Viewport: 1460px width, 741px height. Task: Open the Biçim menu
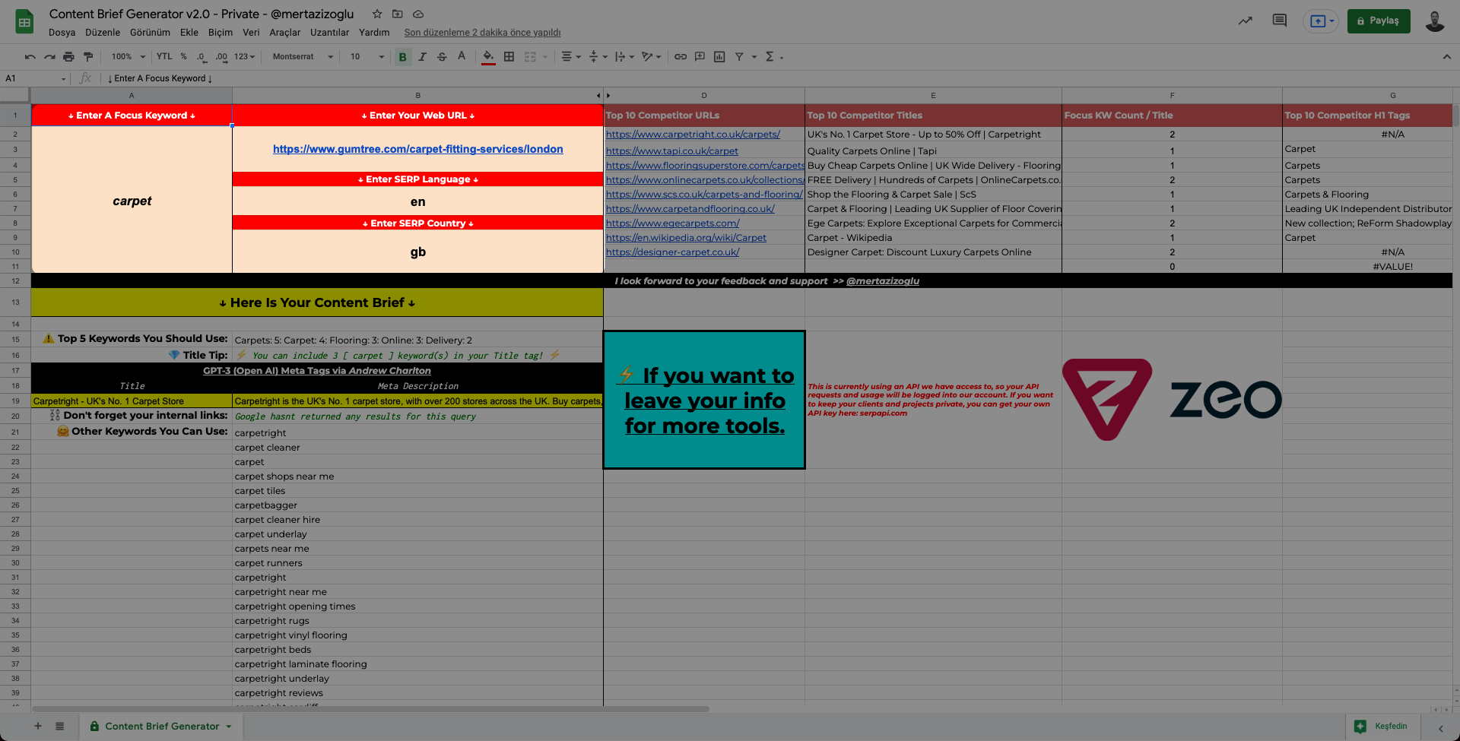click(x=221, y=33)
